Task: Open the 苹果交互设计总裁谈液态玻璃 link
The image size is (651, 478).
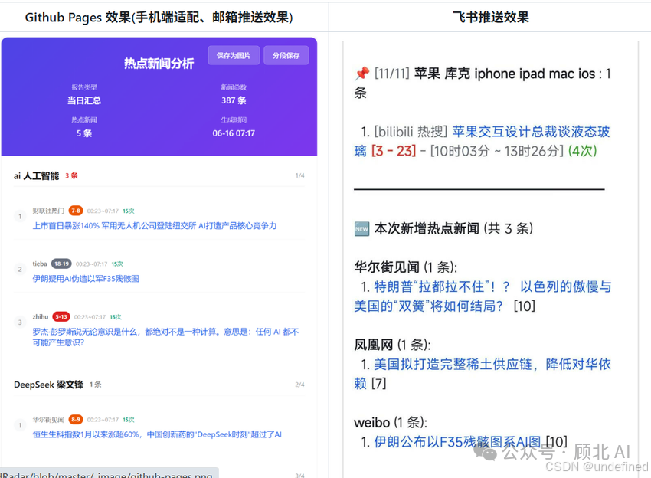Action: [x=482, y=141]
